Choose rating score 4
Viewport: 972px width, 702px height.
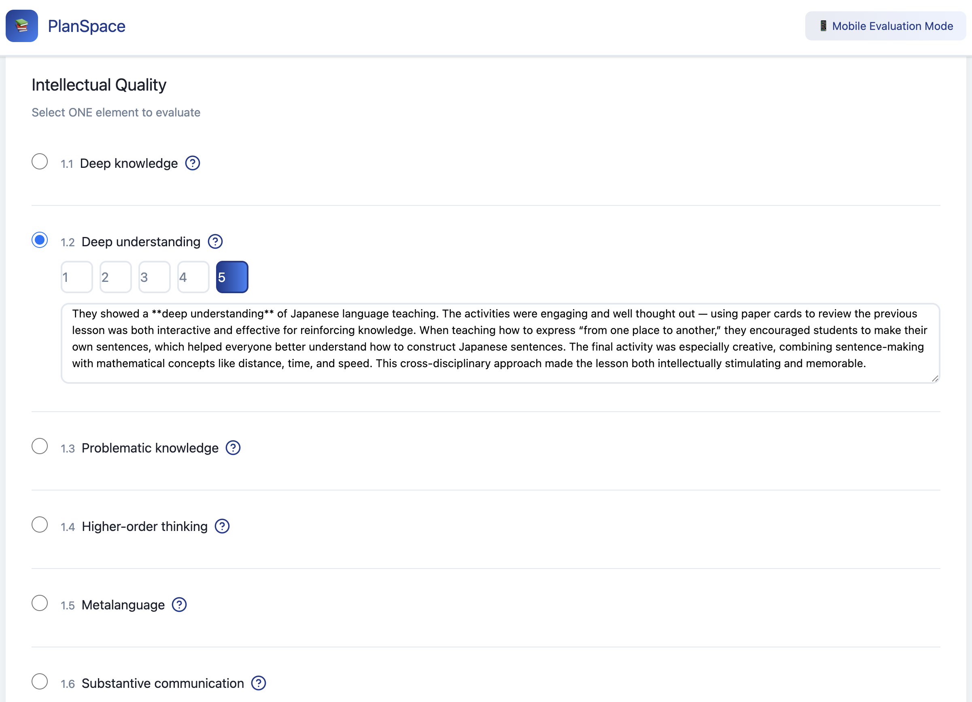(193, 277)
